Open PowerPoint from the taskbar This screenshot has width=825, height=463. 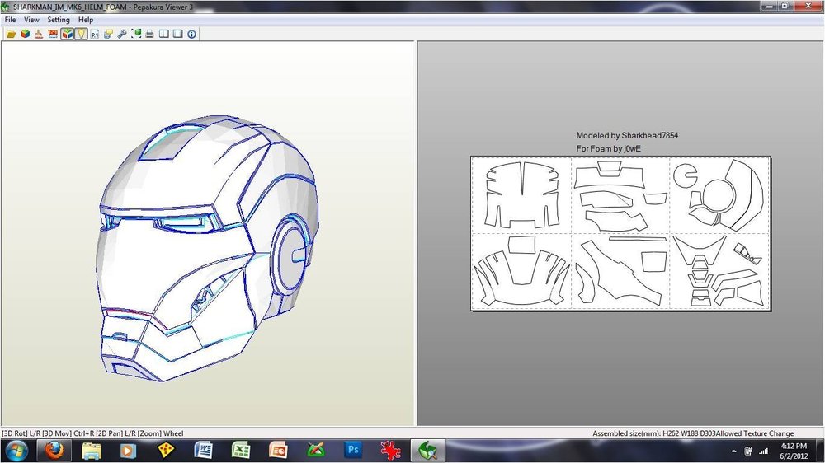point(278,451)
